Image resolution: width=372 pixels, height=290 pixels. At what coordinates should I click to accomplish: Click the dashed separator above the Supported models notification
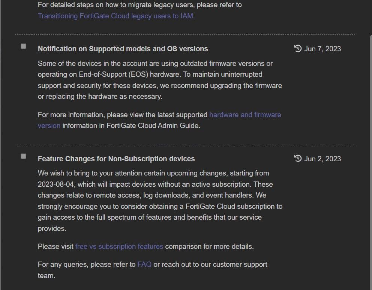point(185,34)
